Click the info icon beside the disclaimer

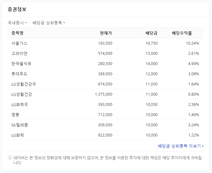click(10, 158)
